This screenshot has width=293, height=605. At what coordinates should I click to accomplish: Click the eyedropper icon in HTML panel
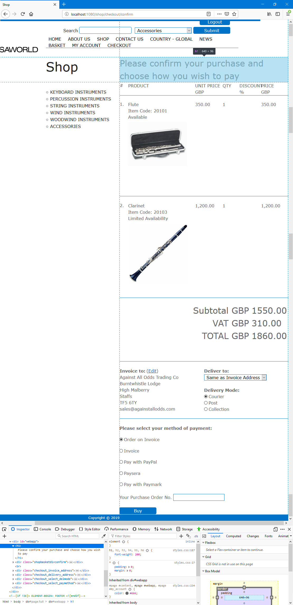pos(104,536)
